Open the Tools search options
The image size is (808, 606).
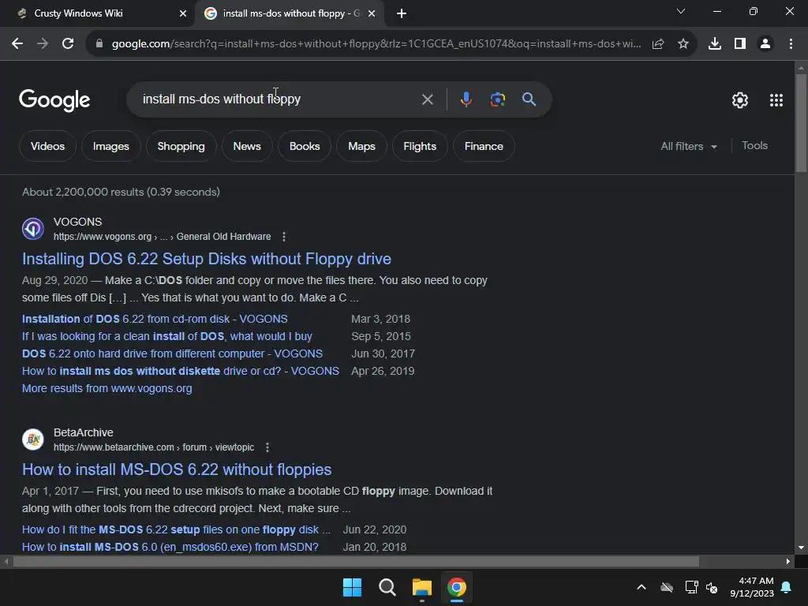[x=754, y=146]
